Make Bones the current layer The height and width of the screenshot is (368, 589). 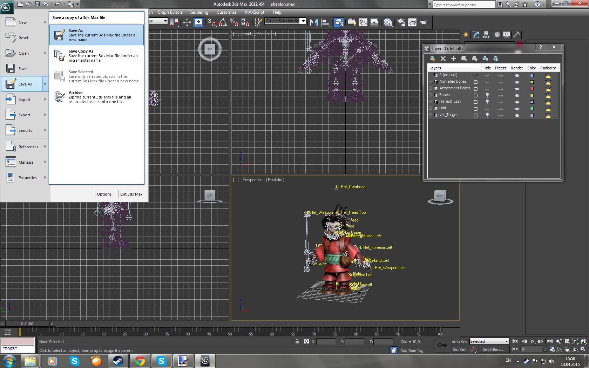point(475,95)
